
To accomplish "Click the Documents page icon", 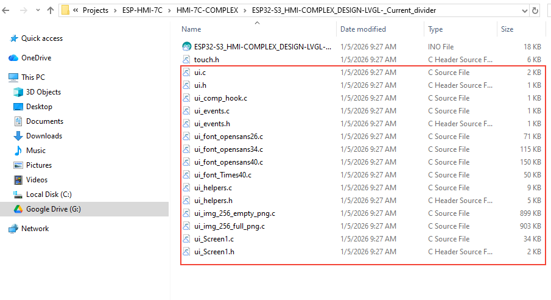I will click(18, 121).
